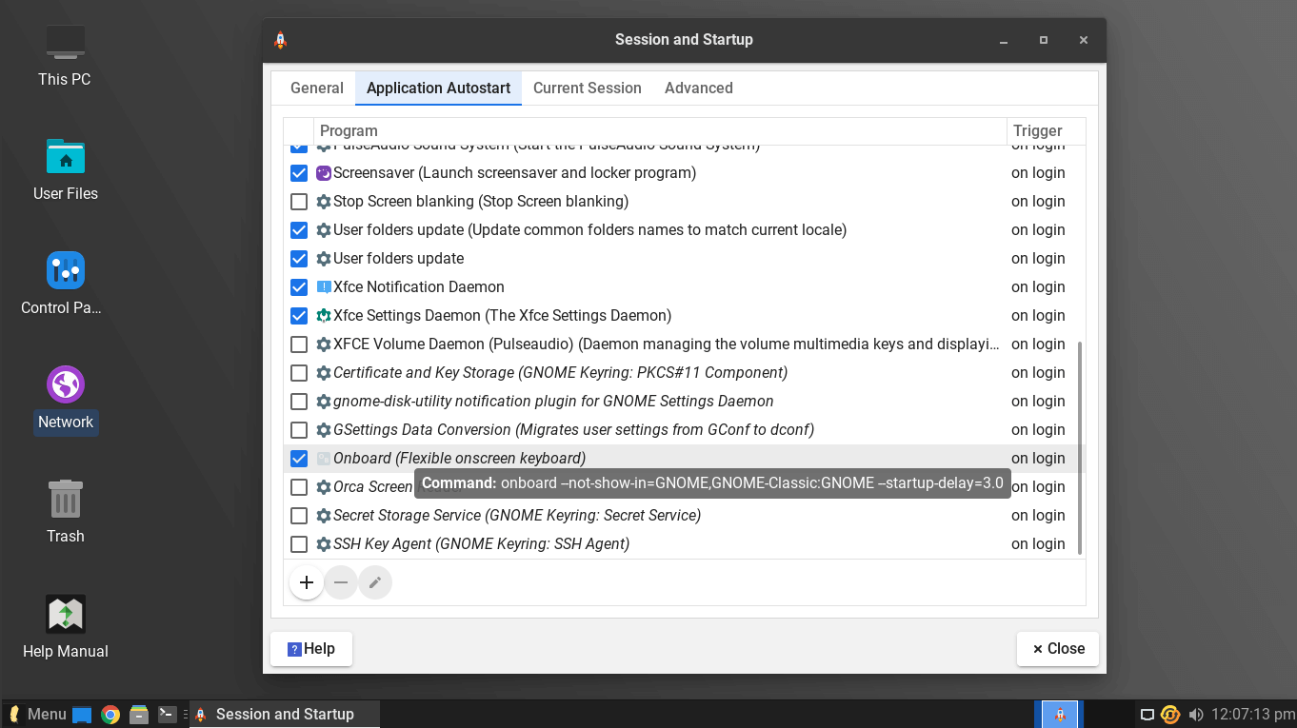Open the Advanced tab
Viewport: 1297px width, 728px height.
(698, 88)
